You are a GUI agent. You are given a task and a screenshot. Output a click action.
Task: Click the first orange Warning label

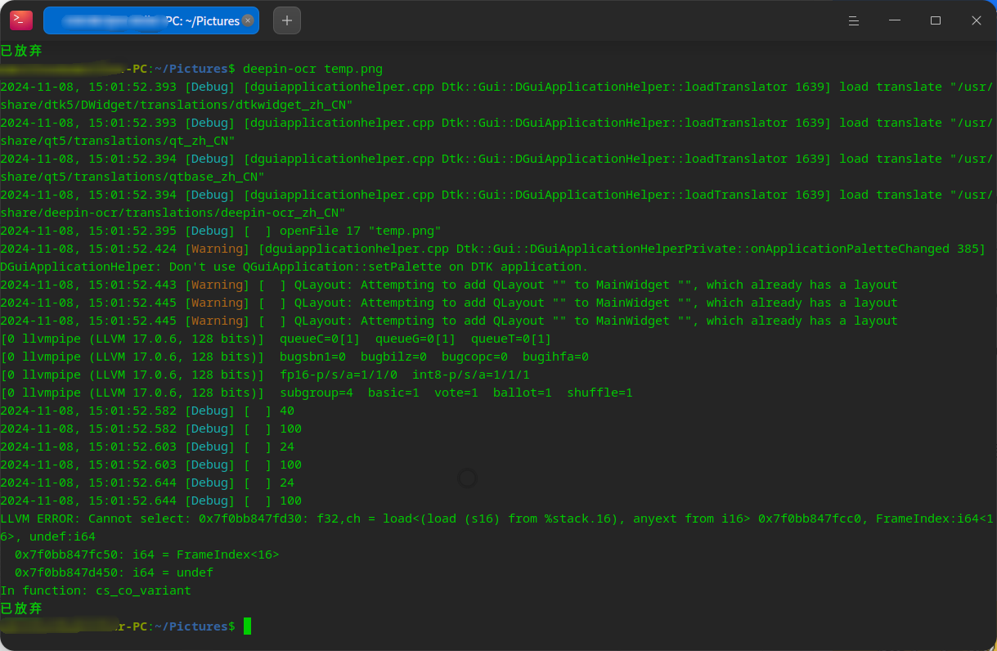[x=217, y=249]
